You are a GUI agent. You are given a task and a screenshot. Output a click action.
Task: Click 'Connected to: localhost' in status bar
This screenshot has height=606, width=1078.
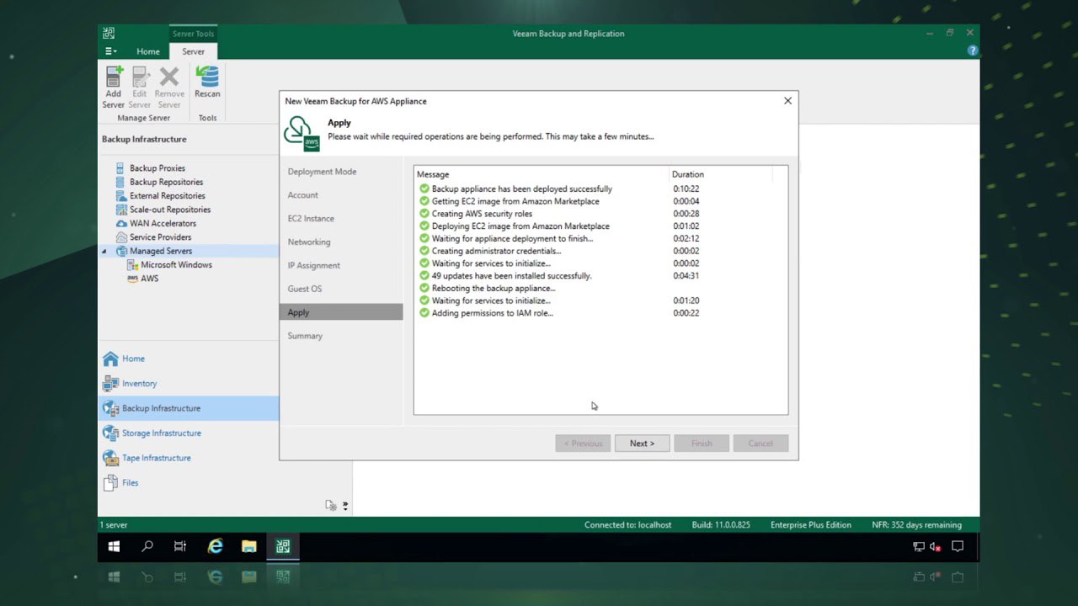click(628, 525)
